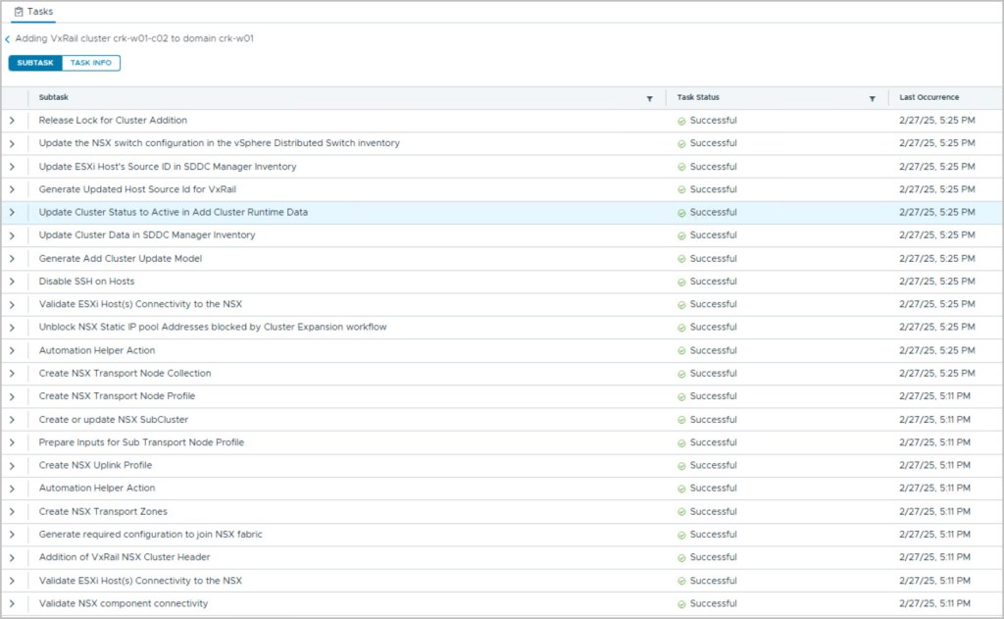1004x619 pixels.
Task: Select the Update Cluster Status to Active row
Action: coord(173,213)
